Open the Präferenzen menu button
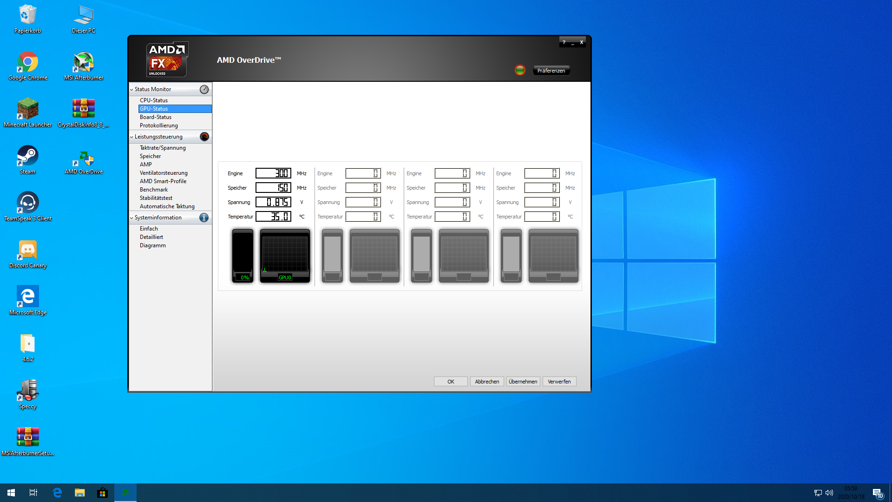This screenshot has height=502, width=892. click(x=551, y=71)
